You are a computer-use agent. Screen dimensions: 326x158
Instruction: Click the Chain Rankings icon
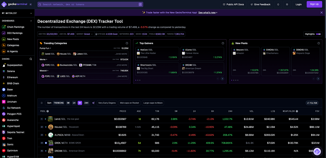click(4, 27)
